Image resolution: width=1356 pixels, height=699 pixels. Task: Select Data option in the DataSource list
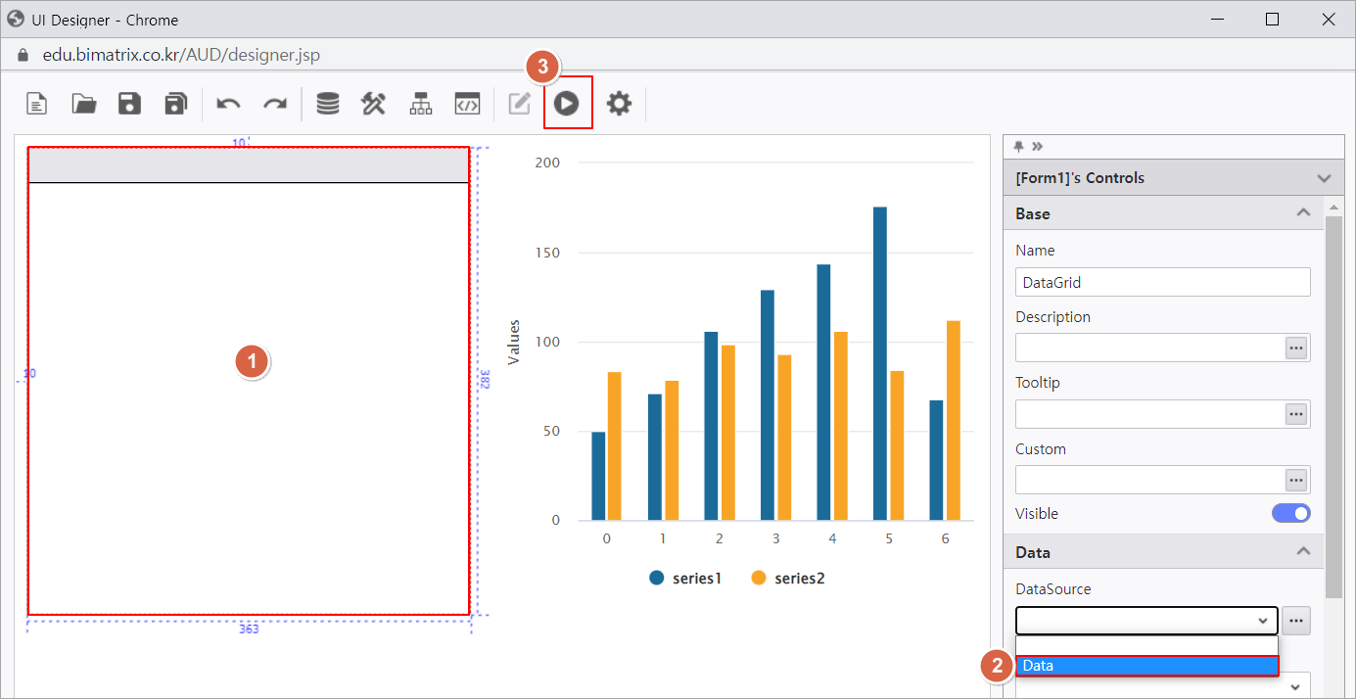(x=1146, y=666)
